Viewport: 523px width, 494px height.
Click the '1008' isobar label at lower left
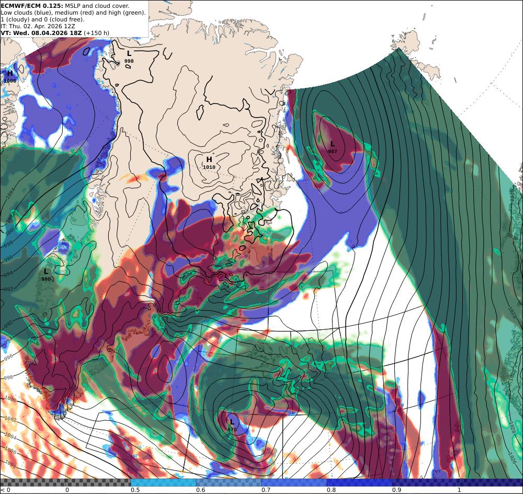(x=10, y=464)
